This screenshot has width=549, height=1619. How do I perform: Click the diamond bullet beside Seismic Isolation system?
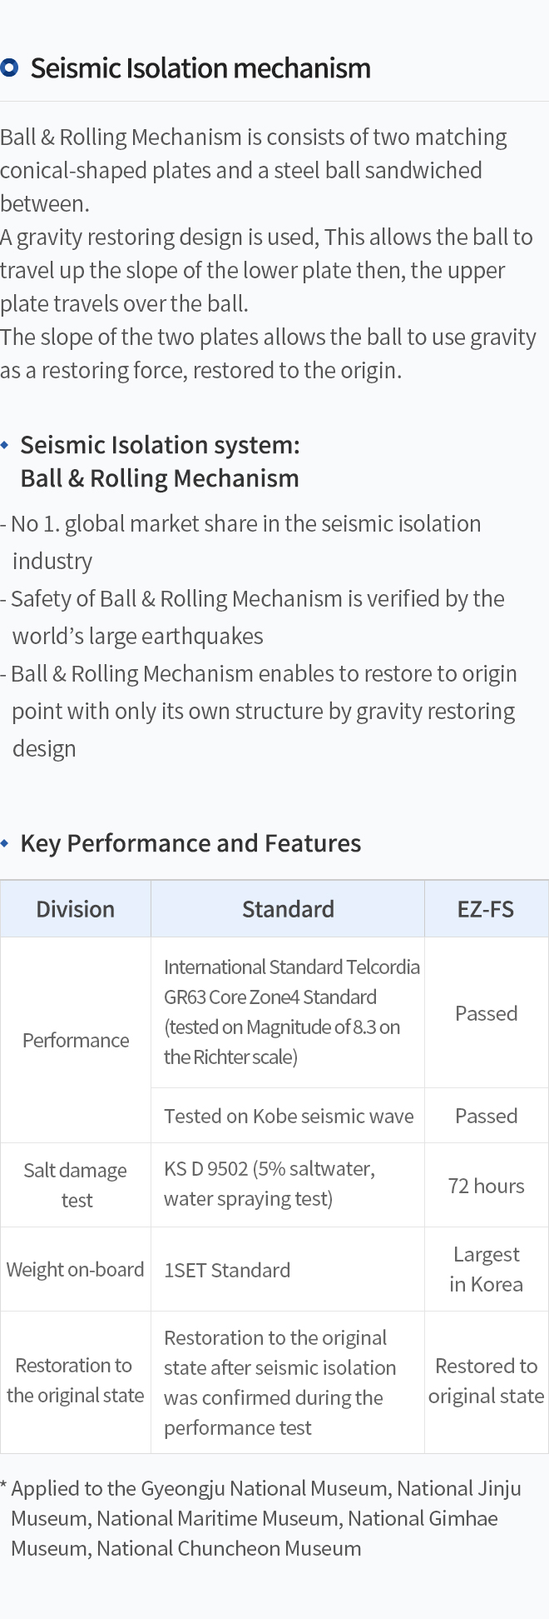click(5, 445)
